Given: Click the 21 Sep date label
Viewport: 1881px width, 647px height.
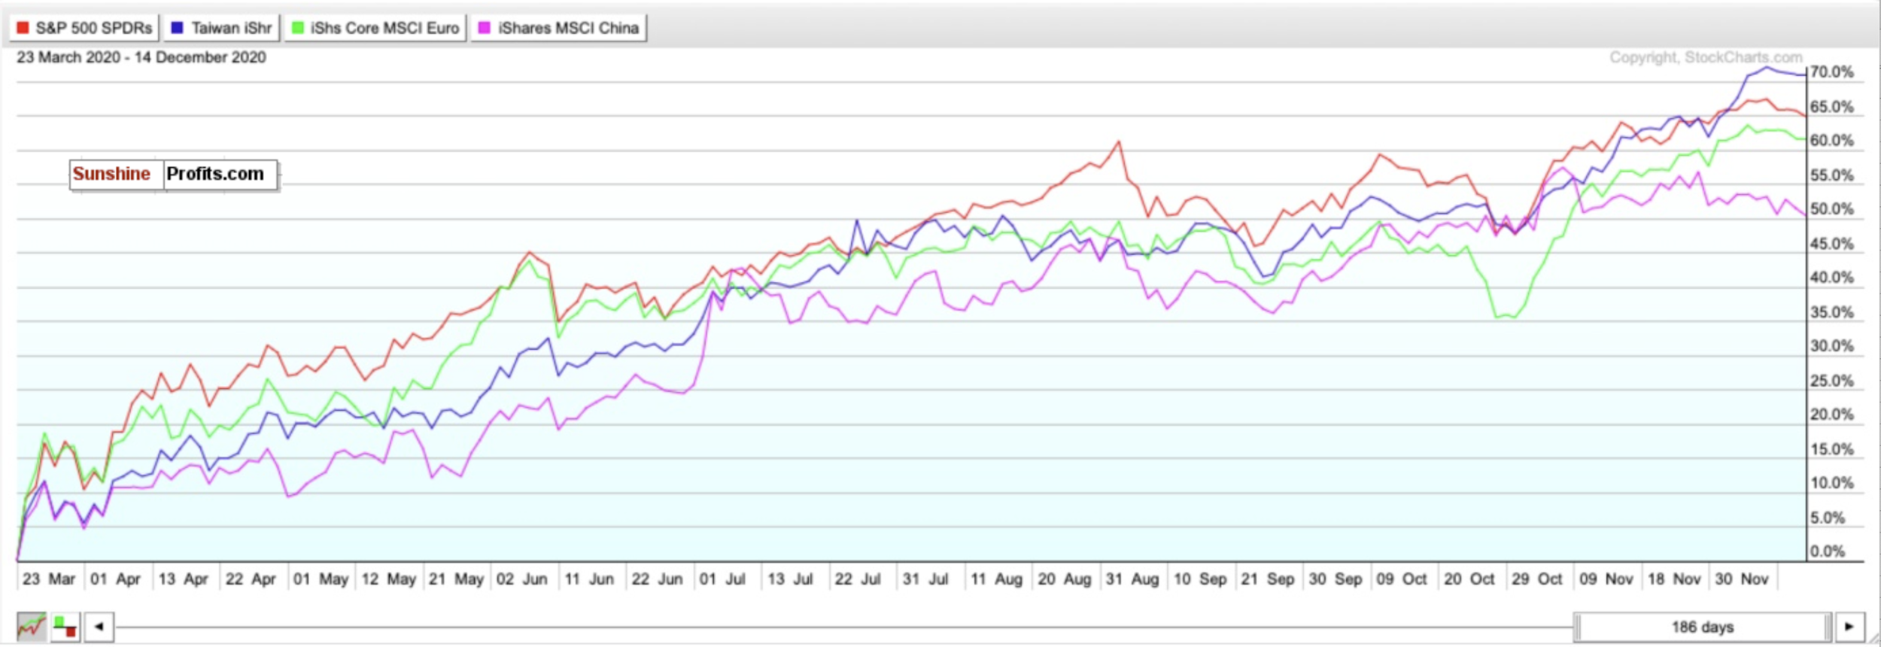Looking at the screenshot, I should click(x=1268, y=579).
